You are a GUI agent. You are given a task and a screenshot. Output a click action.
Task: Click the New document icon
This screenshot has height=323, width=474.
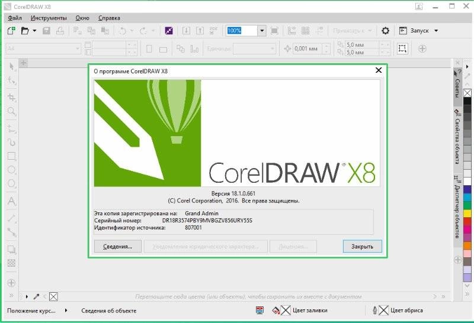11,31
